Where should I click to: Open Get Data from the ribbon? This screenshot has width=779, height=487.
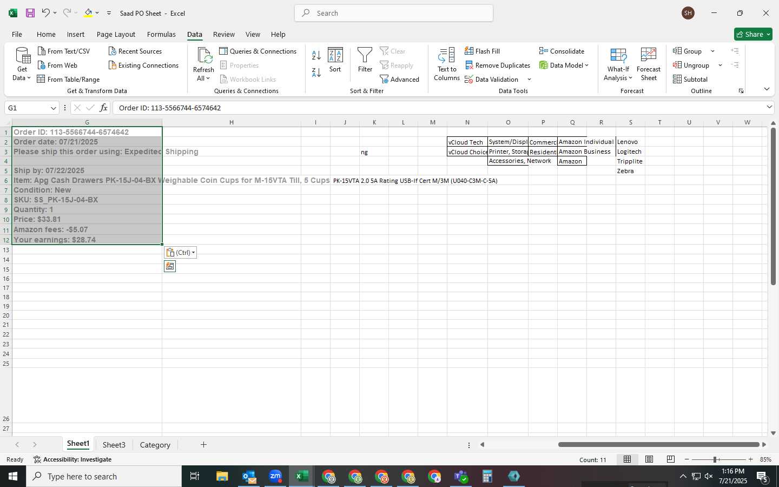(x=22, y=64)
